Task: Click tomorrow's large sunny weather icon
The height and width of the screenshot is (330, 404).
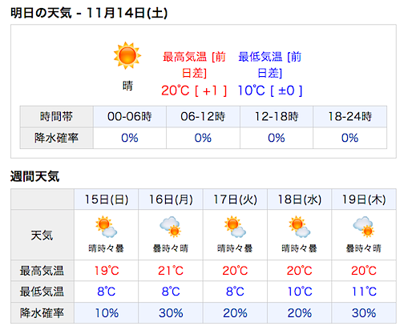Action: (127, 55)
